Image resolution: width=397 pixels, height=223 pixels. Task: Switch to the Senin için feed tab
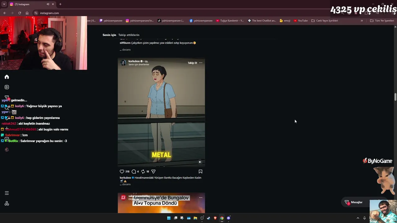pyautogui.click(x=109, y=35)
